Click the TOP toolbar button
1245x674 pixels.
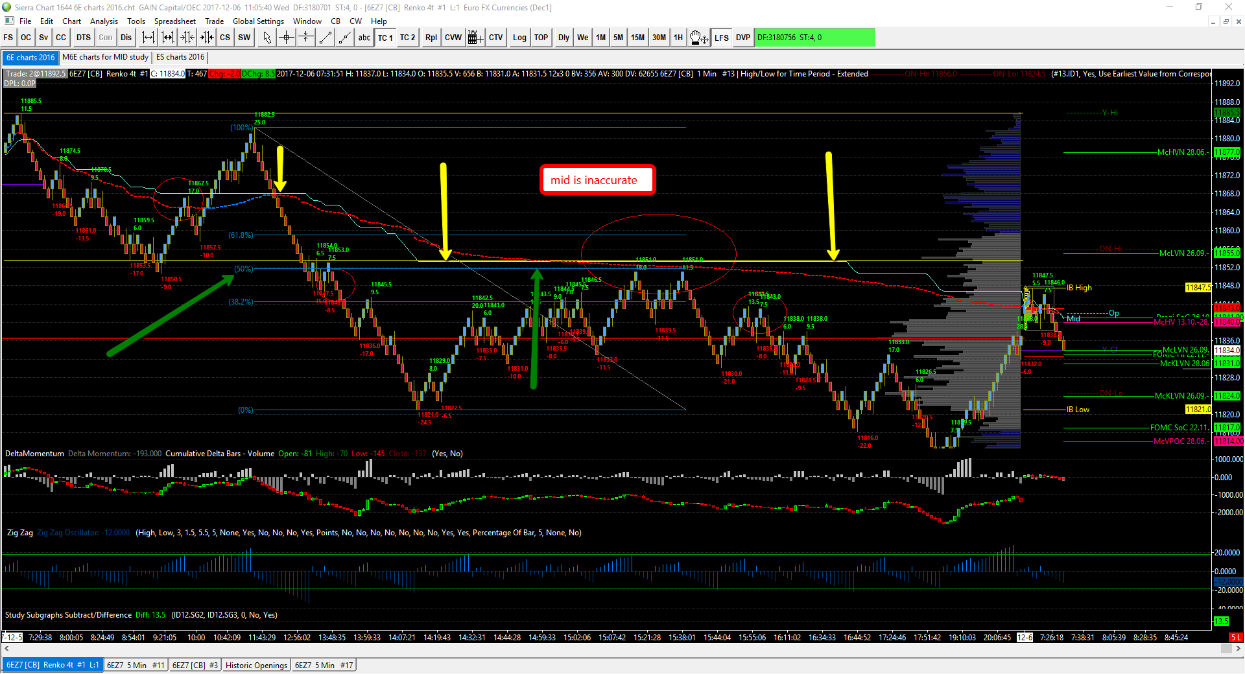pos(541,38)
